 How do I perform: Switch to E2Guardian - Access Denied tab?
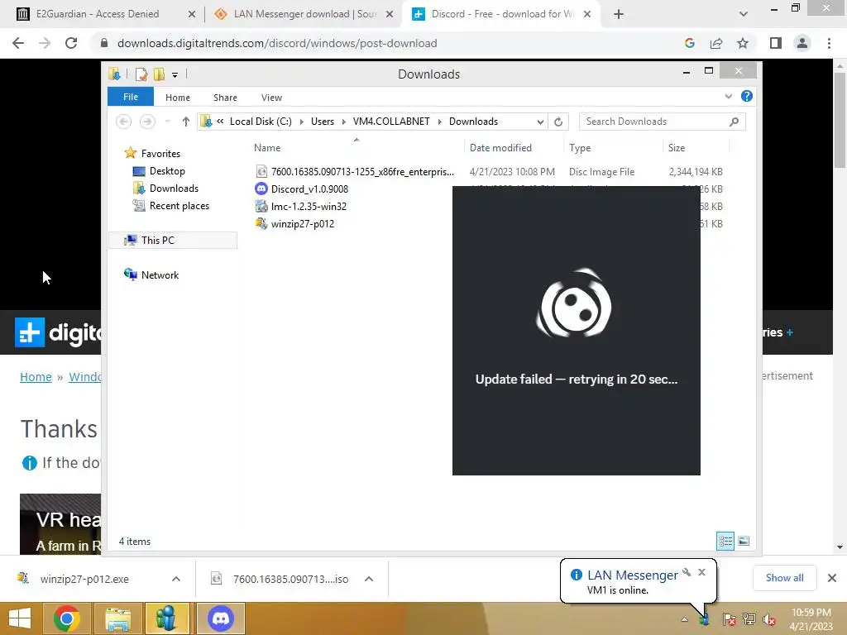coord(98,14)
